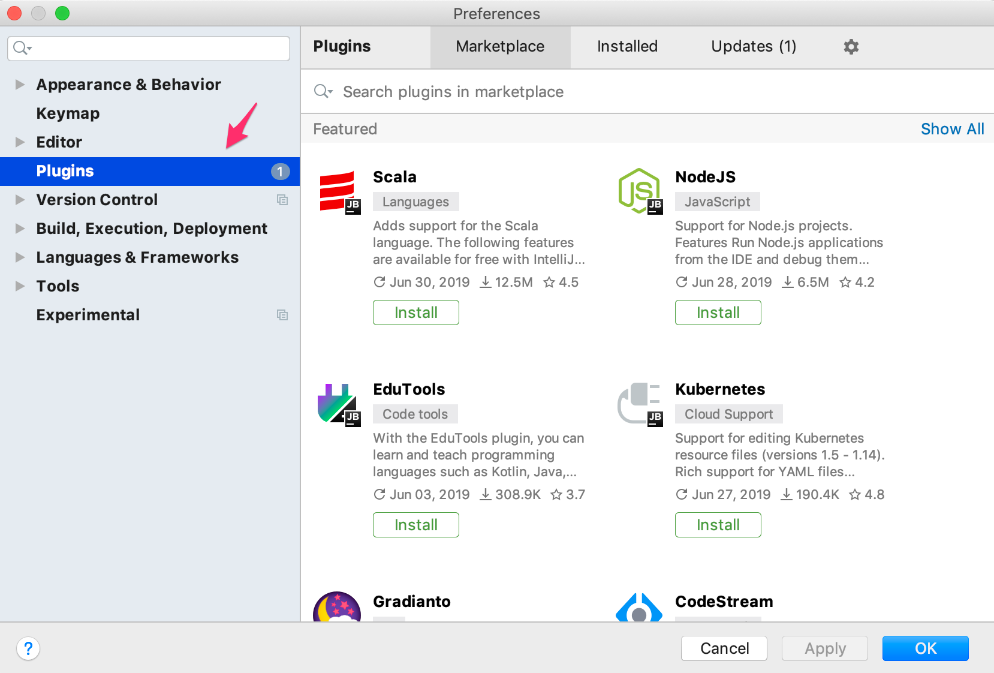Click the Cancel button

point(724,648)
